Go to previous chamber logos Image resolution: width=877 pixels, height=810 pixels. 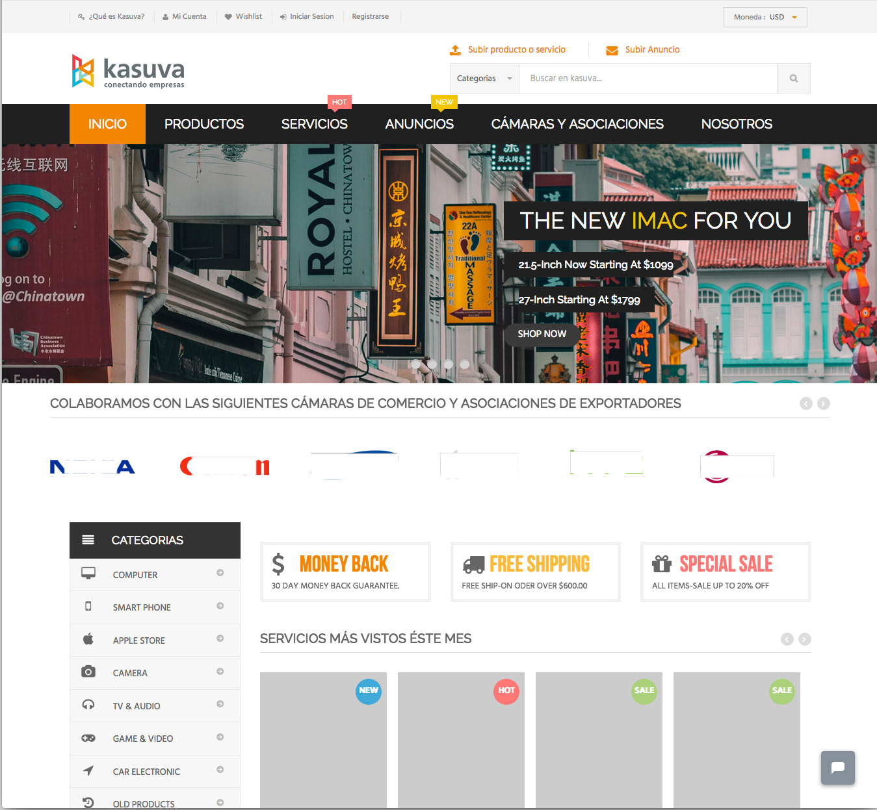click(x=806, y=403)
